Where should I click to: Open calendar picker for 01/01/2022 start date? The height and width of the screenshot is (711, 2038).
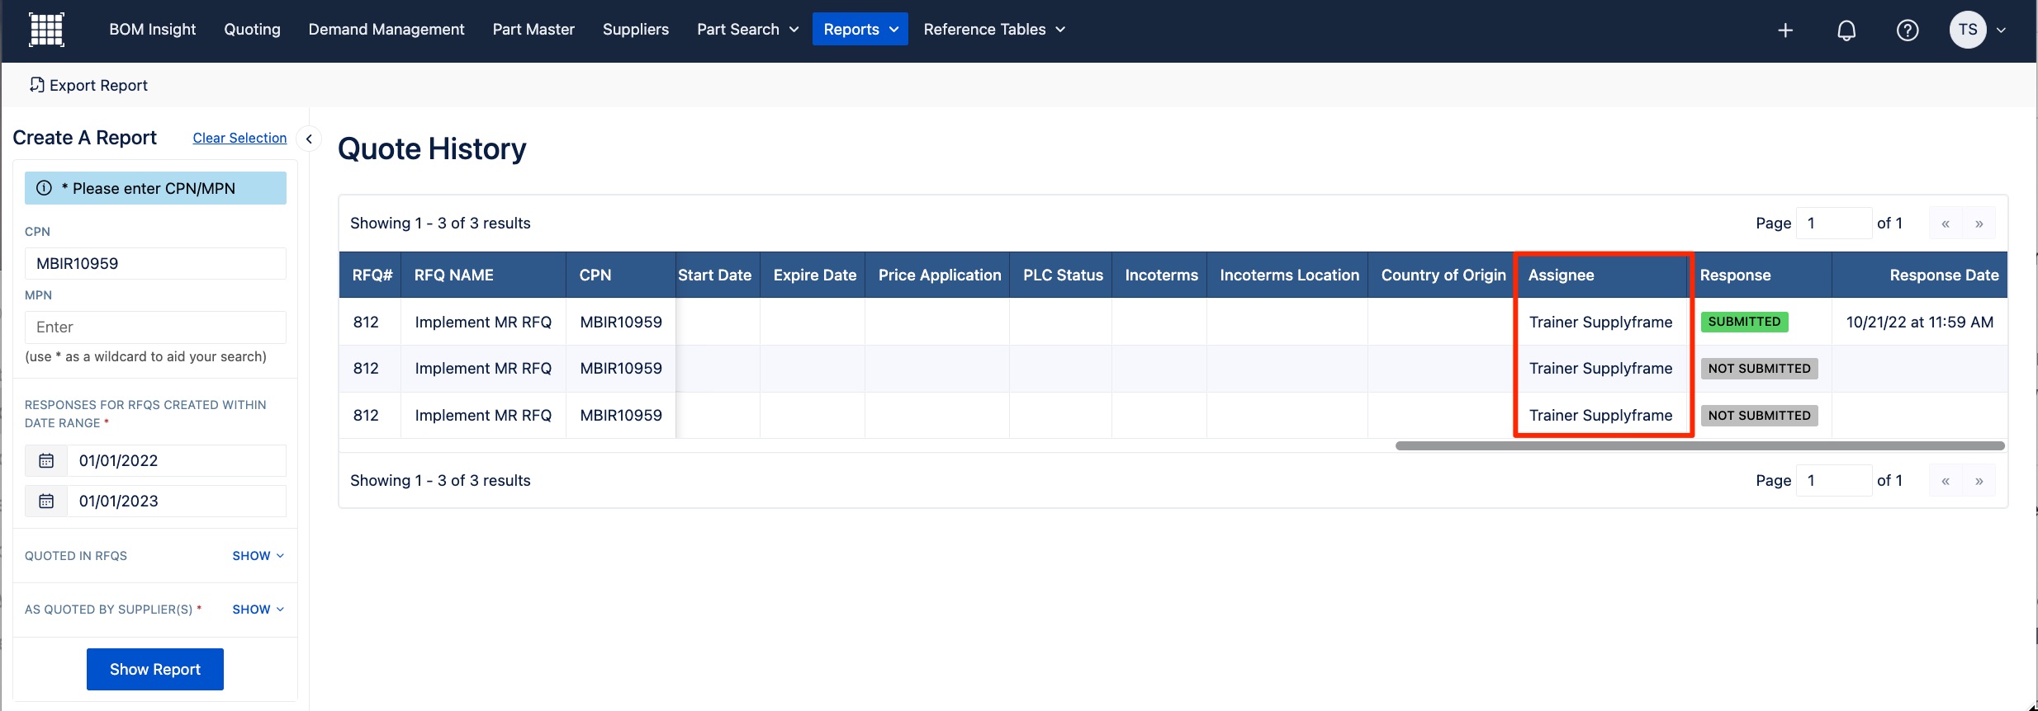[x=46, y=461]
